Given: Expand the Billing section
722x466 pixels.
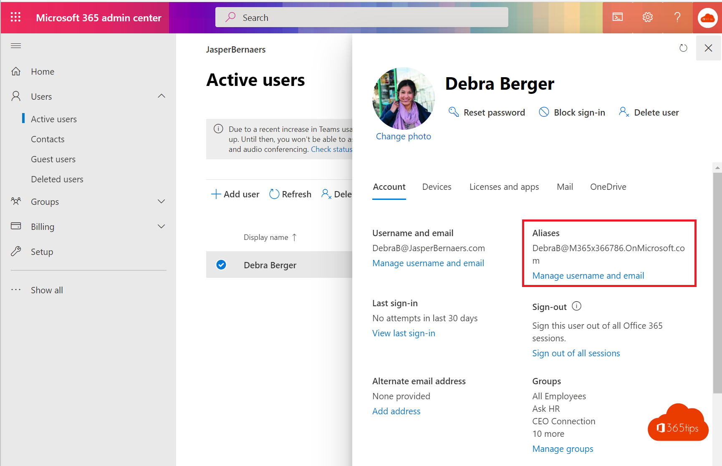Looking at the screenshot, I should pyautogui.click(x=161, y=226).
